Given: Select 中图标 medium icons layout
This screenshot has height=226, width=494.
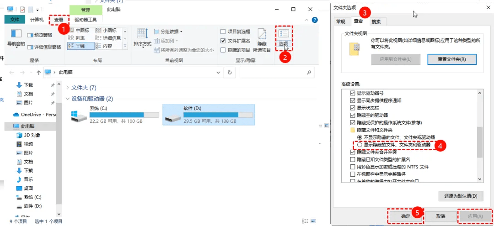Looking at the screenshot, I should (x=79, y=31).
